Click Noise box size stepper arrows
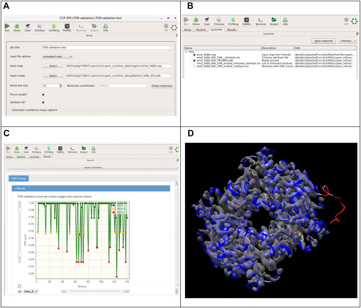The image size is (361, 308). [60, 86]
